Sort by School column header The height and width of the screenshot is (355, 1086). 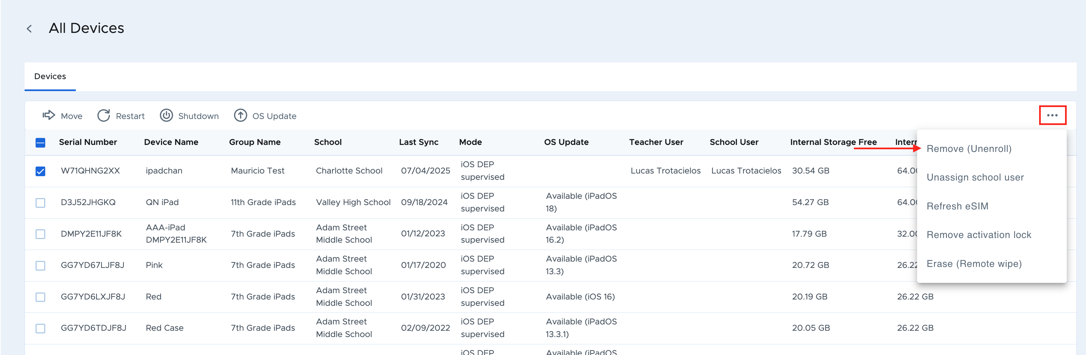click(x=328, y=142)
